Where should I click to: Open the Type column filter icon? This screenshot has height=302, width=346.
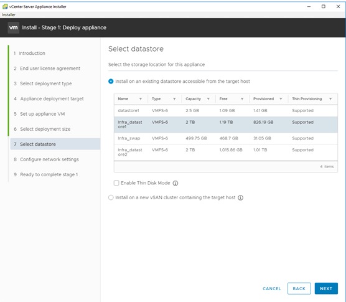174,99
